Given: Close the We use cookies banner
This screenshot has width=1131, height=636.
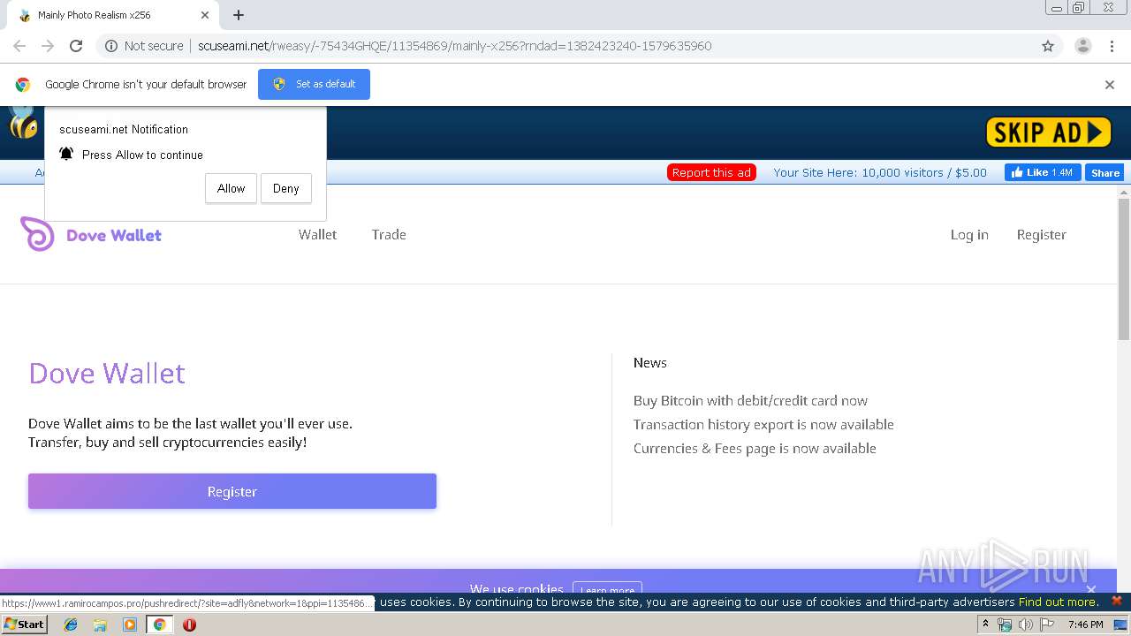Looking at the screenshot, I should point(1091,589).
